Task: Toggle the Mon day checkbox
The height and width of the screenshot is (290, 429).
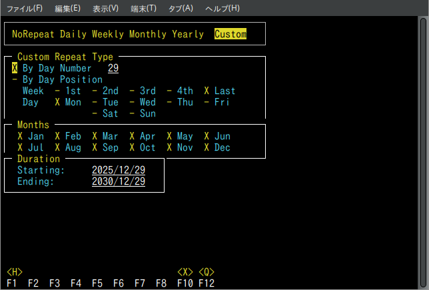Action: click(68, 102)
